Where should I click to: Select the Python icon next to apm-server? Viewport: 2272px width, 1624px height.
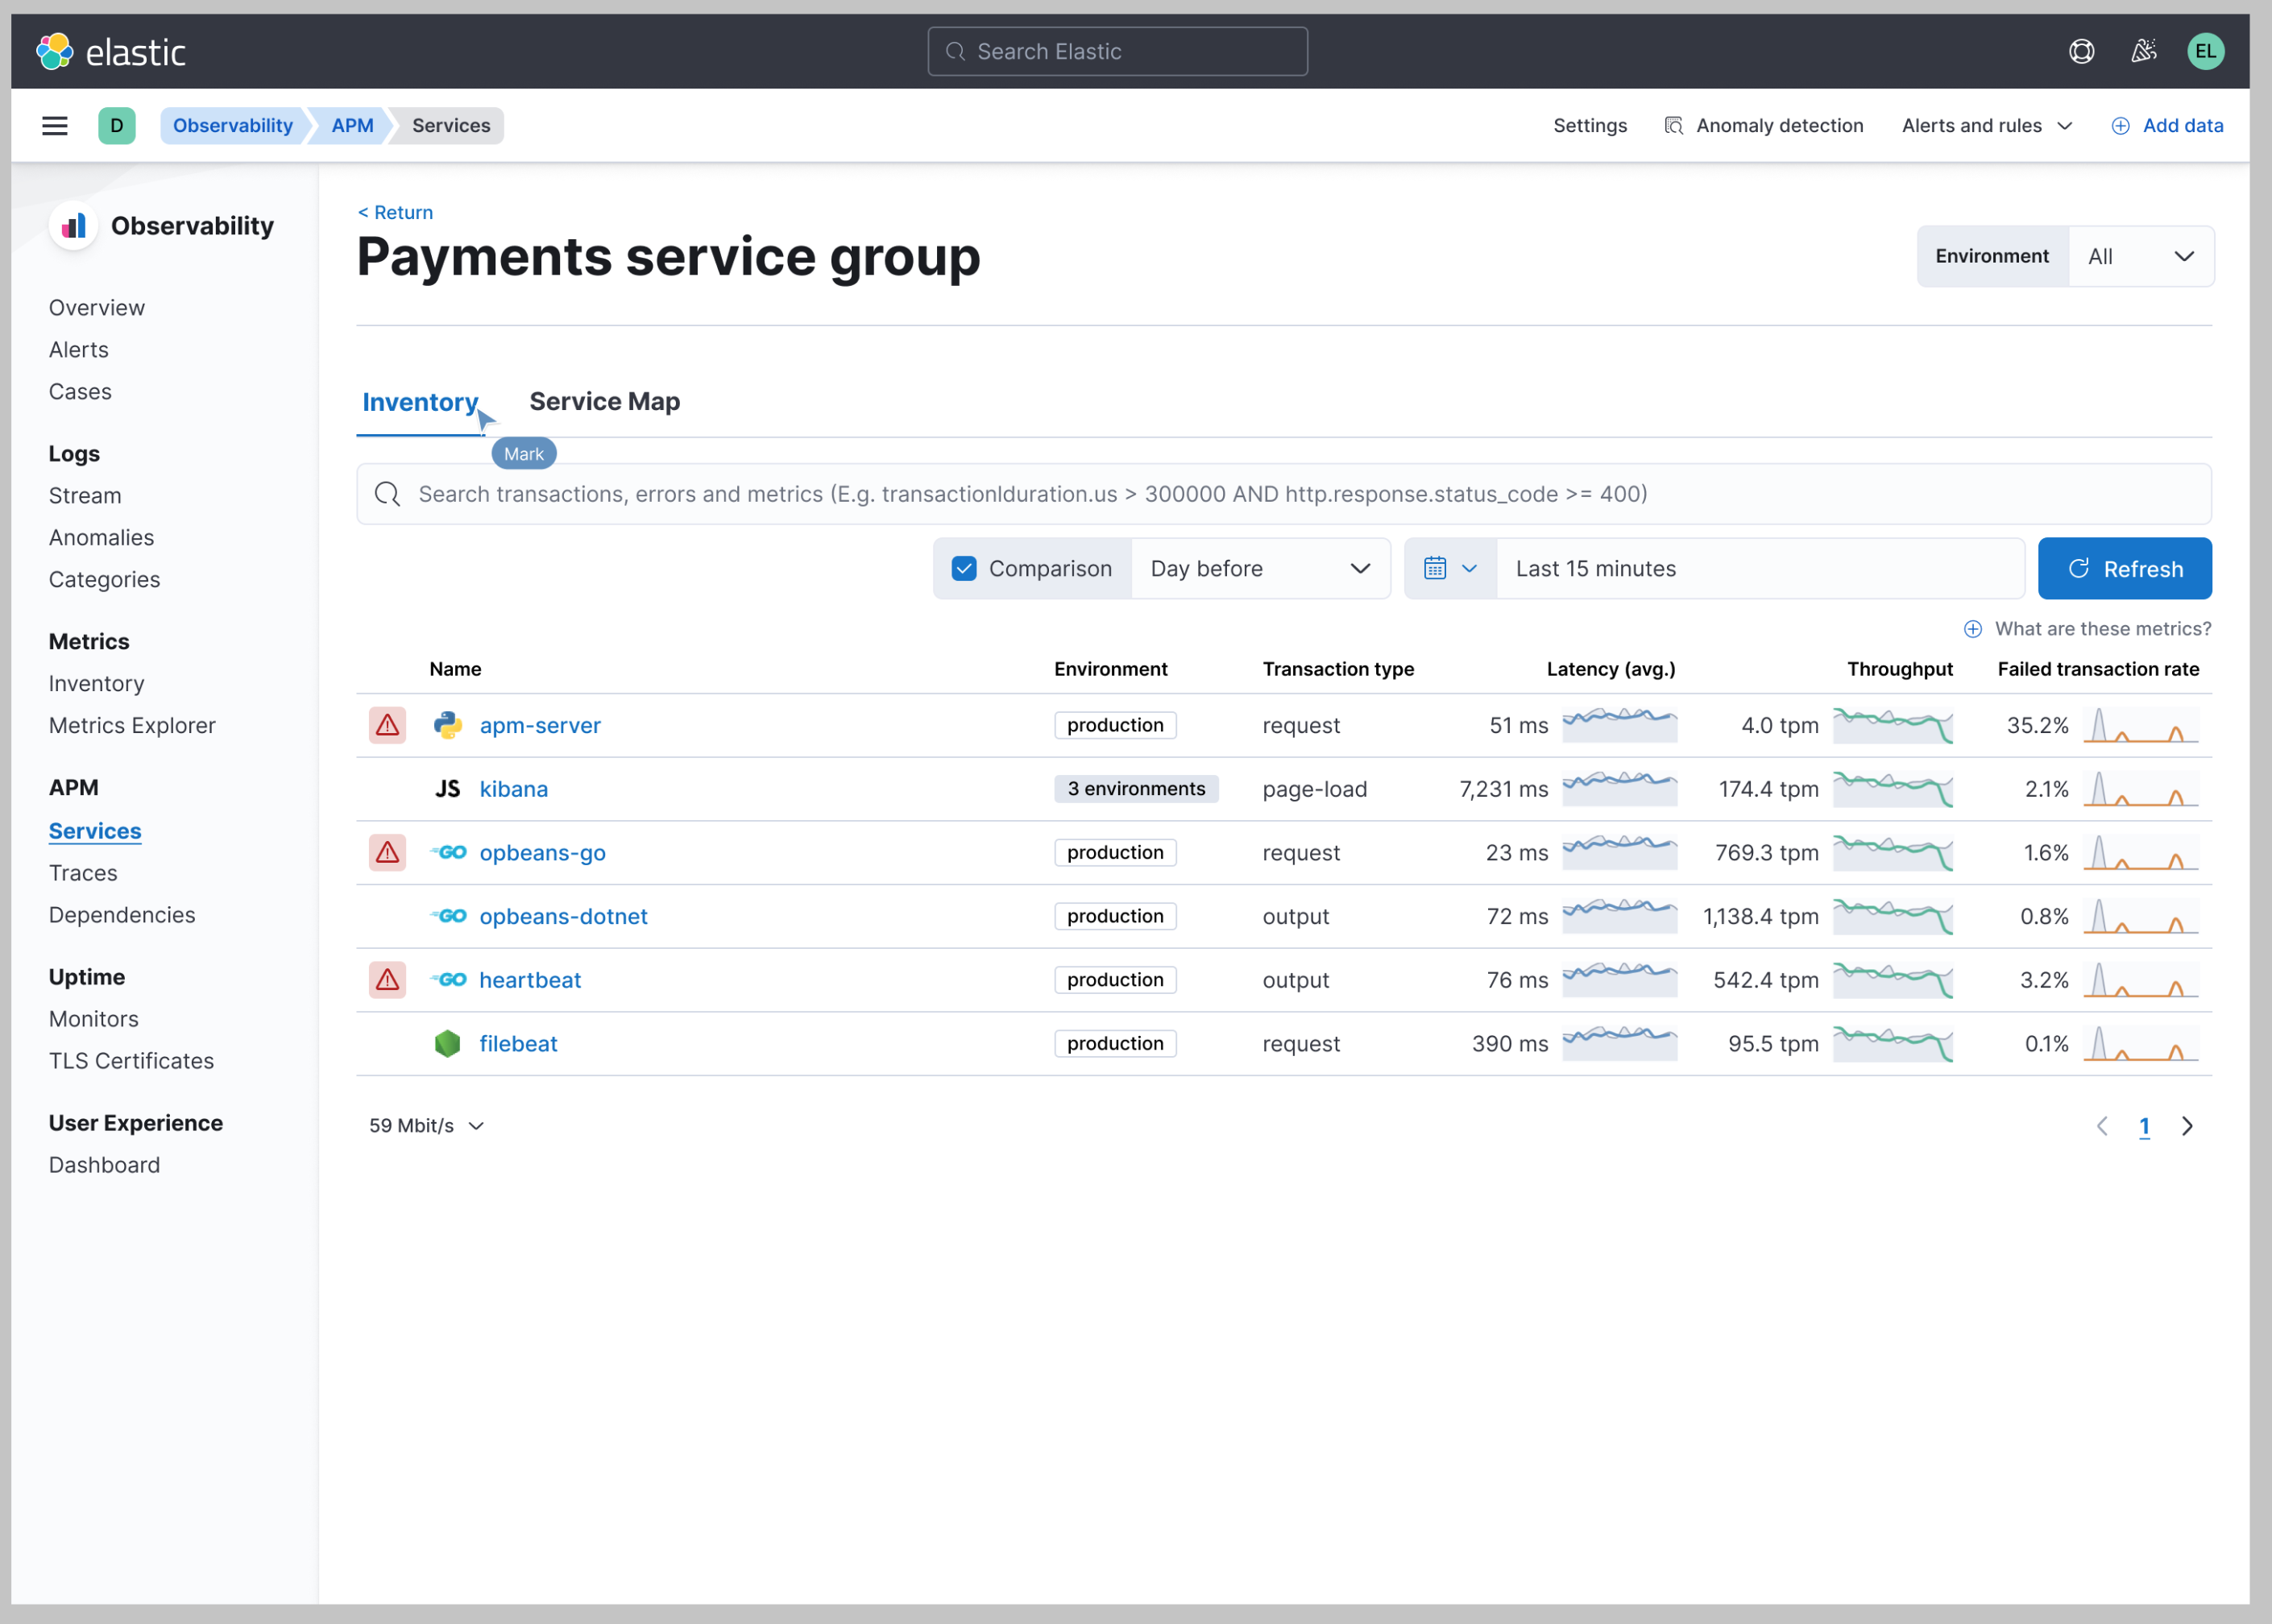point(447,725)
